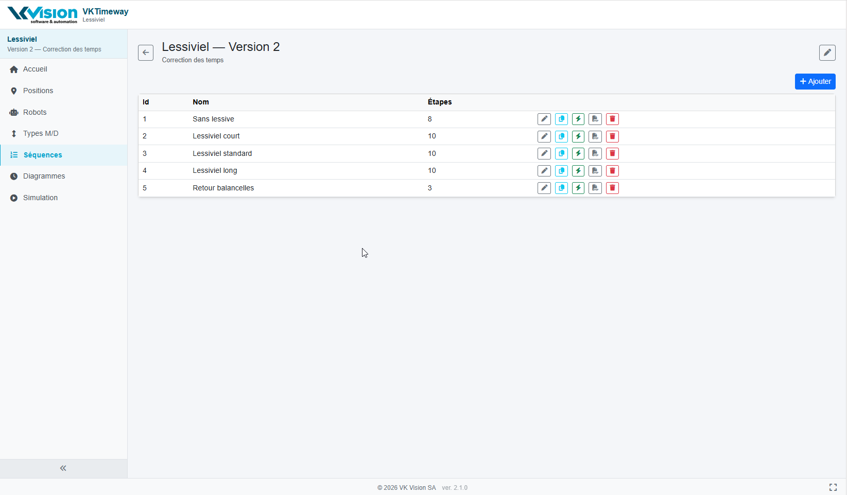Go to Types M/D page

point(41,133)
